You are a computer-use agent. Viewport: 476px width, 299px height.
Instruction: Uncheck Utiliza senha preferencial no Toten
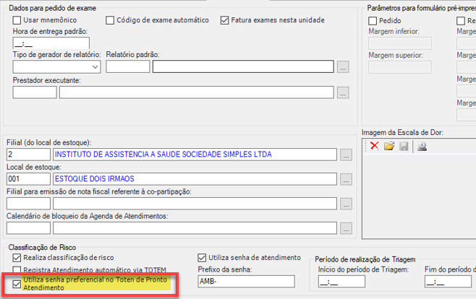[x=17, y=284]
